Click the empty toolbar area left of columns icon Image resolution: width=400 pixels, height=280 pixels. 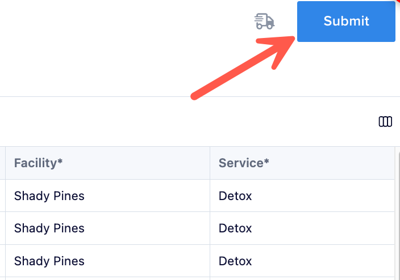click(x=189, y=122)
